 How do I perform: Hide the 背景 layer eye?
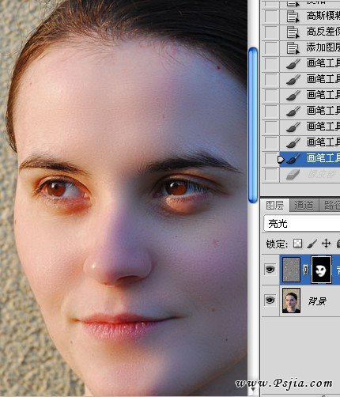click(x=270, y=300)
